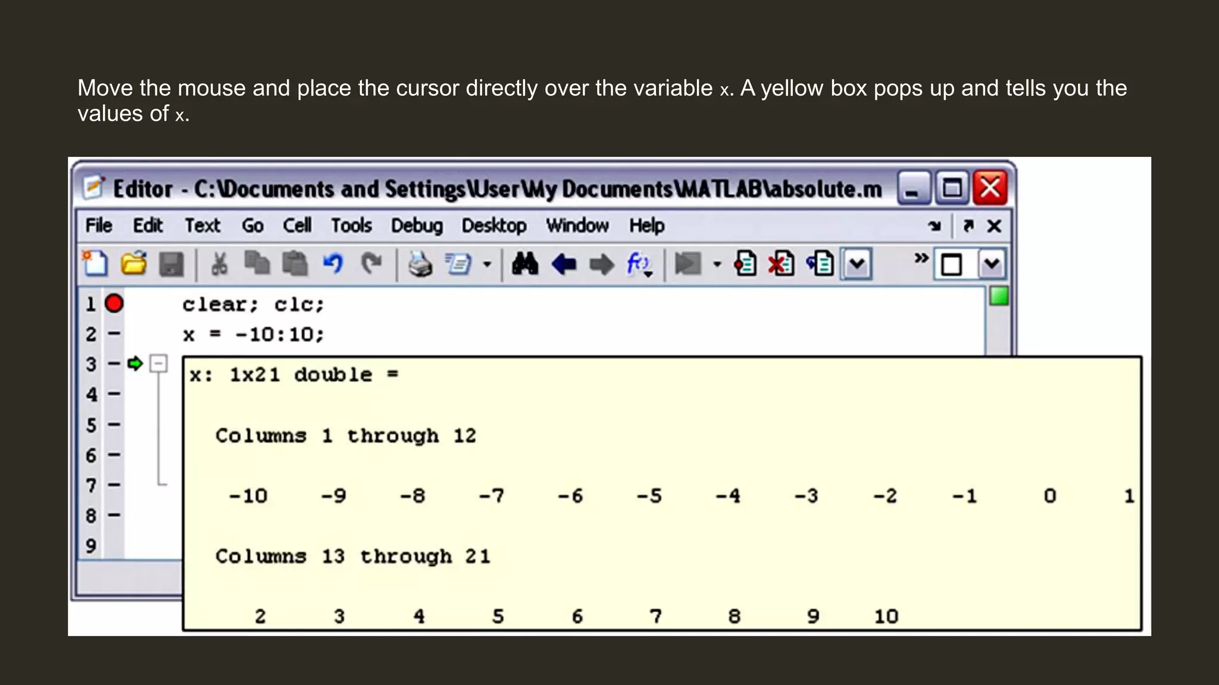Show more toolbar buttons chevron
The image size is (1219, 685).
pyautogui.click(x=921, y=258)
